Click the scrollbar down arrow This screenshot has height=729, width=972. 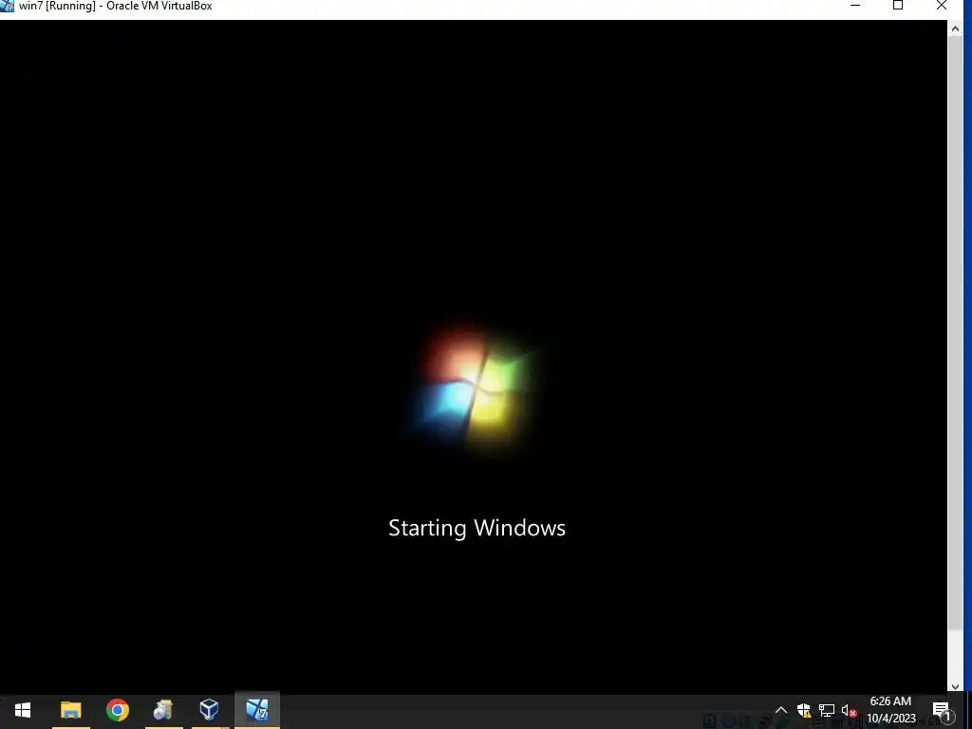pos(955,686)
